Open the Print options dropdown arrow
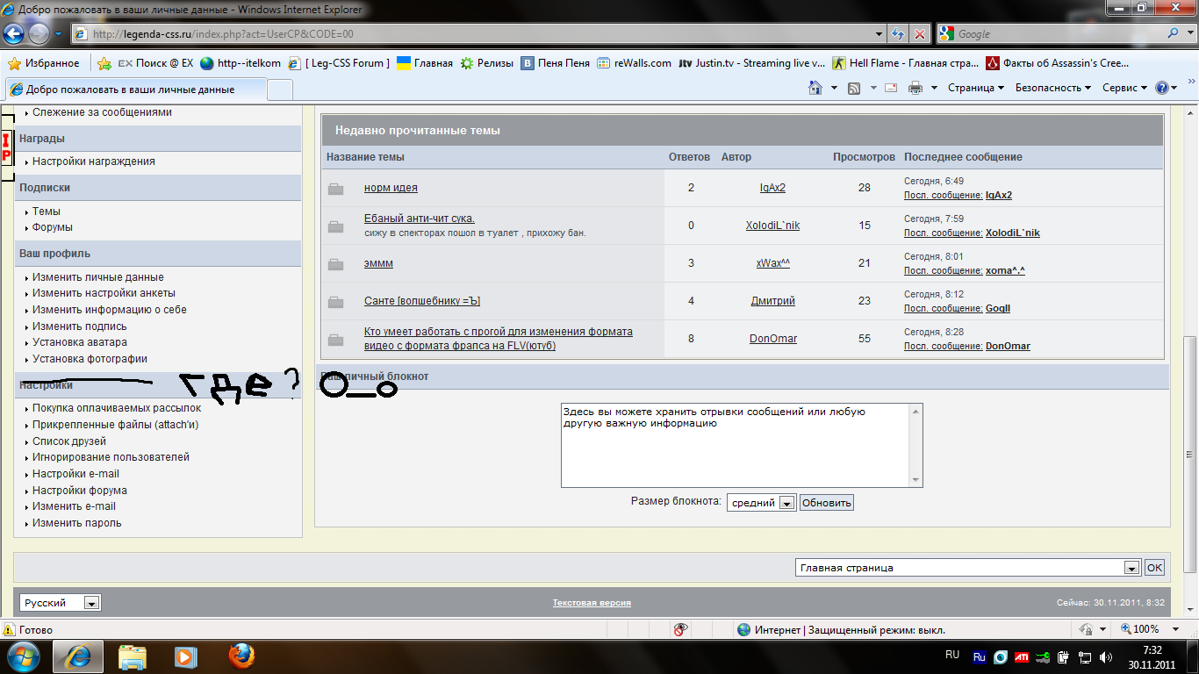Image resolution: width=1199 pixels, height=674 pixels. click(x=934, y=88)
